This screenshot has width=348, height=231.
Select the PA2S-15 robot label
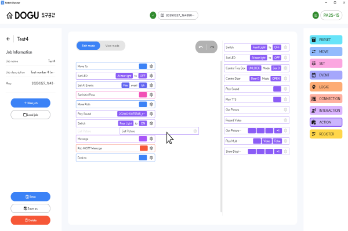331,15
